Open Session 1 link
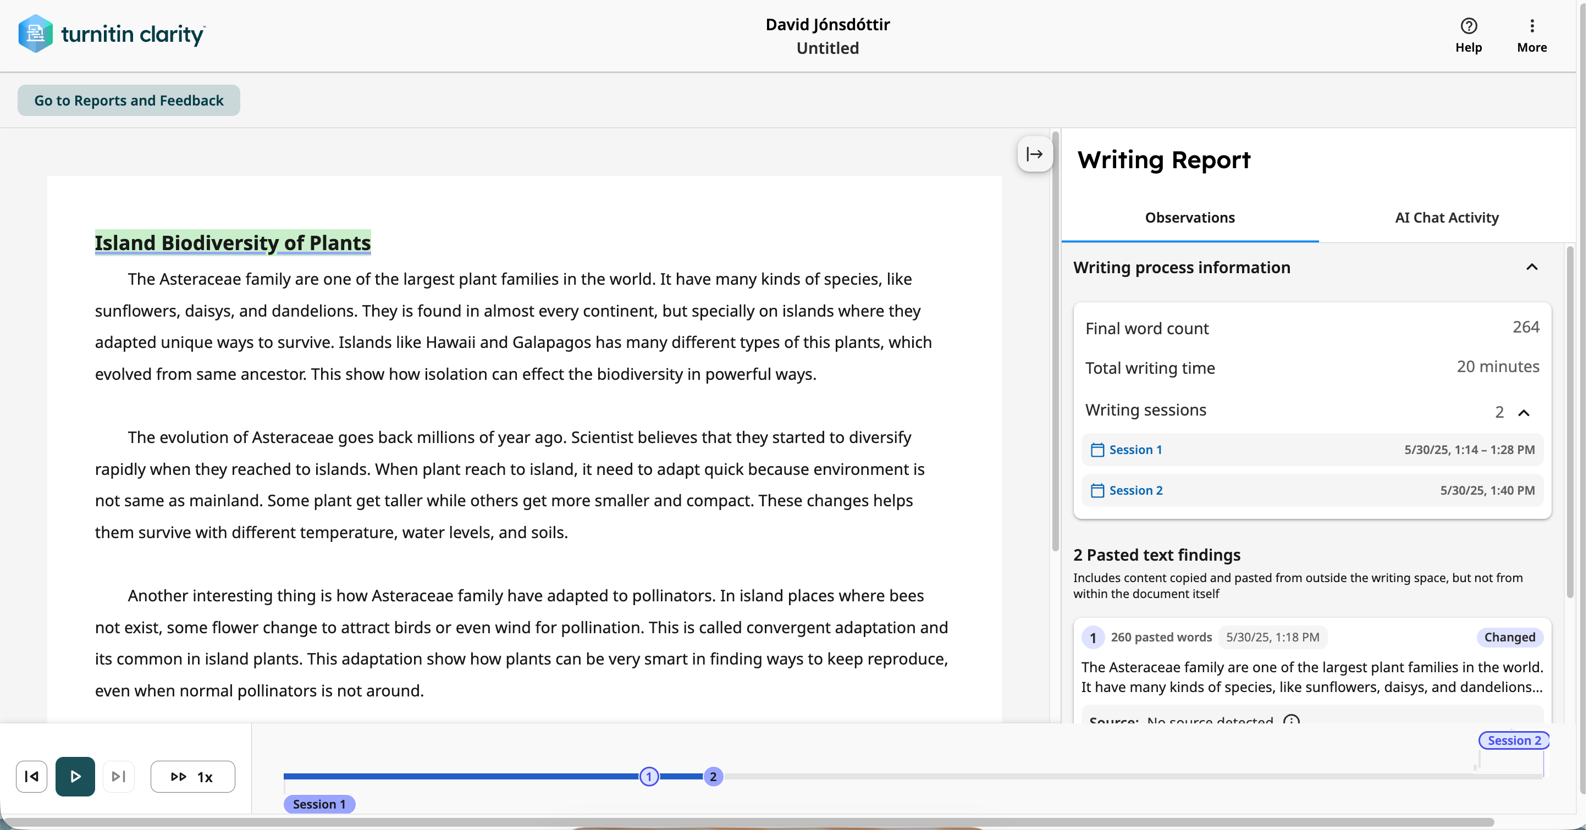This screenshot has height=830, width=1589. click(1135, 450)
